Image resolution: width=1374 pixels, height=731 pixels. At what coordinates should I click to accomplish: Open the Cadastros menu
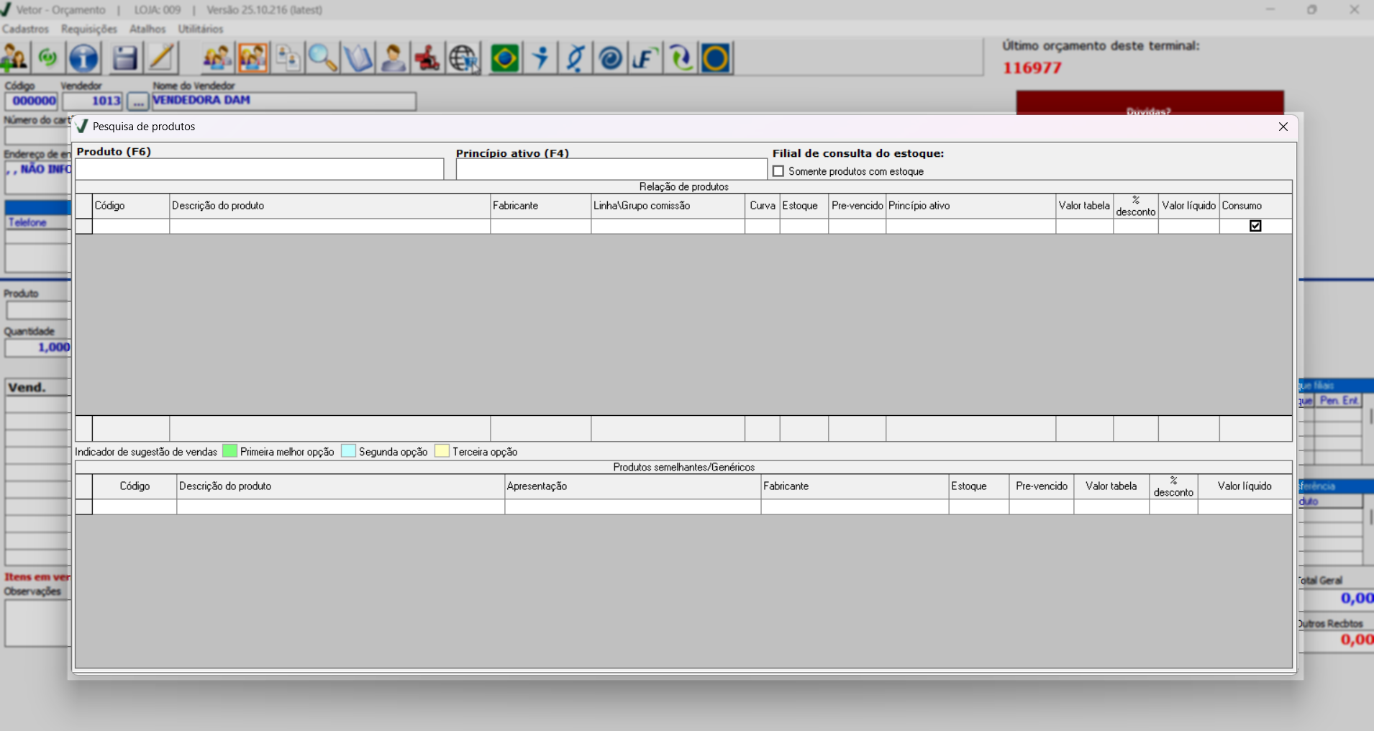[25, 29]
